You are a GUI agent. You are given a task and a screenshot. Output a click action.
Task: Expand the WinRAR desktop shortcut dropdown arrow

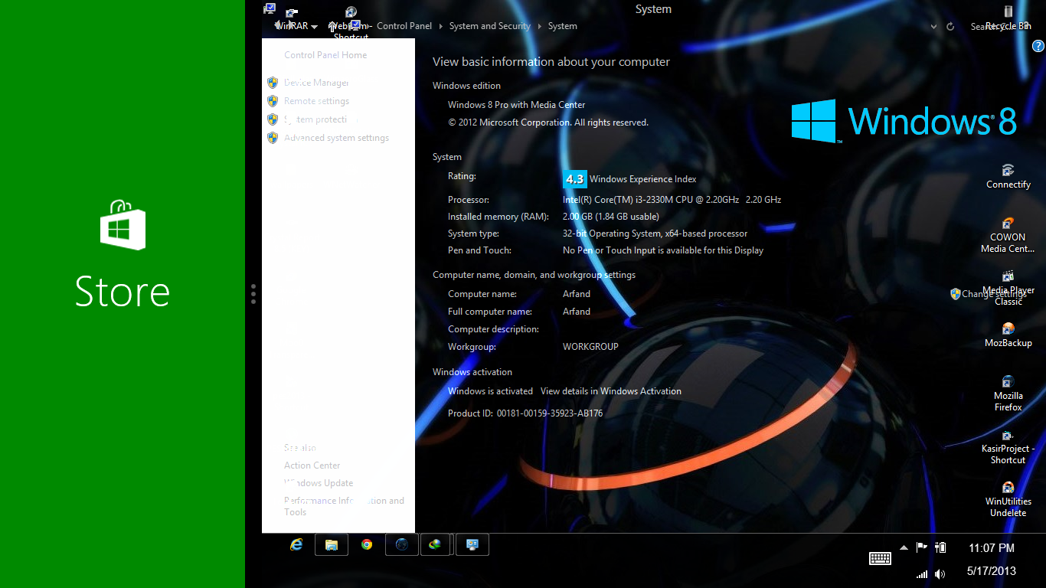[x=314, y=25]
